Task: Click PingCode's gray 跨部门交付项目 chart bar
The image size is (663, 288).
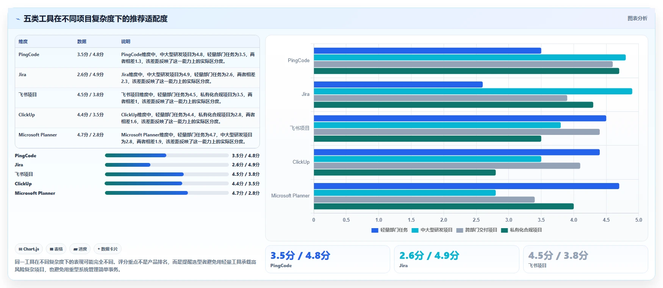Action: click(x=463, y=64)
